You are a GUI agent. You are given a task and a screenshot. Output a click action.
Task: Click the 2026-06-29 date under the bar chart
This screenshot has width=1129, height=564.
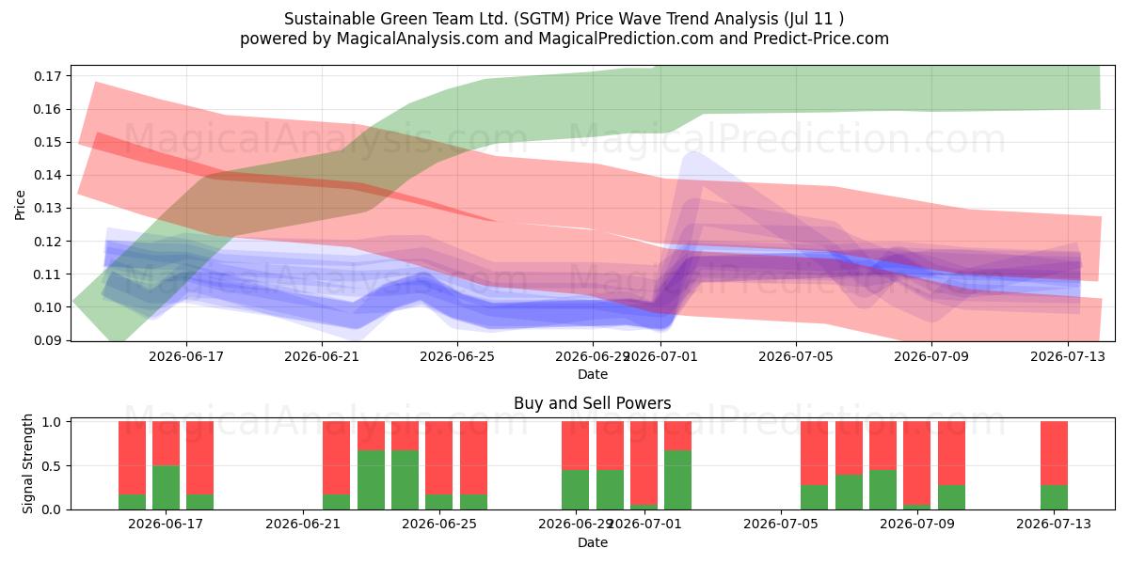tap(576, 525)
